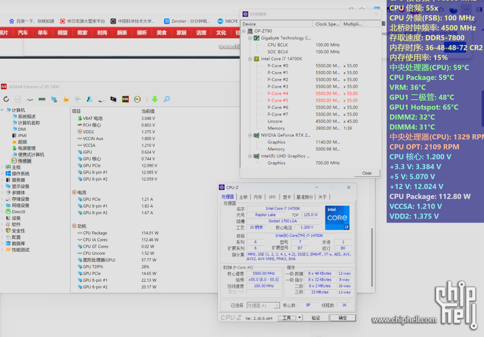Screen dimensions: 484x337
Task: Select 电源管理 in the AIDA64 tree
Action: coord(27,149)
